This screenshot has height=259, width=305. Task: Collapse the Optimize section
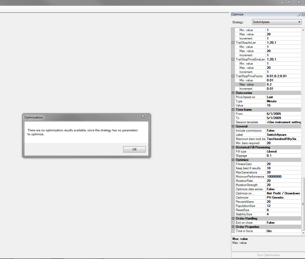pyautogui.click(x=233, y=160)
